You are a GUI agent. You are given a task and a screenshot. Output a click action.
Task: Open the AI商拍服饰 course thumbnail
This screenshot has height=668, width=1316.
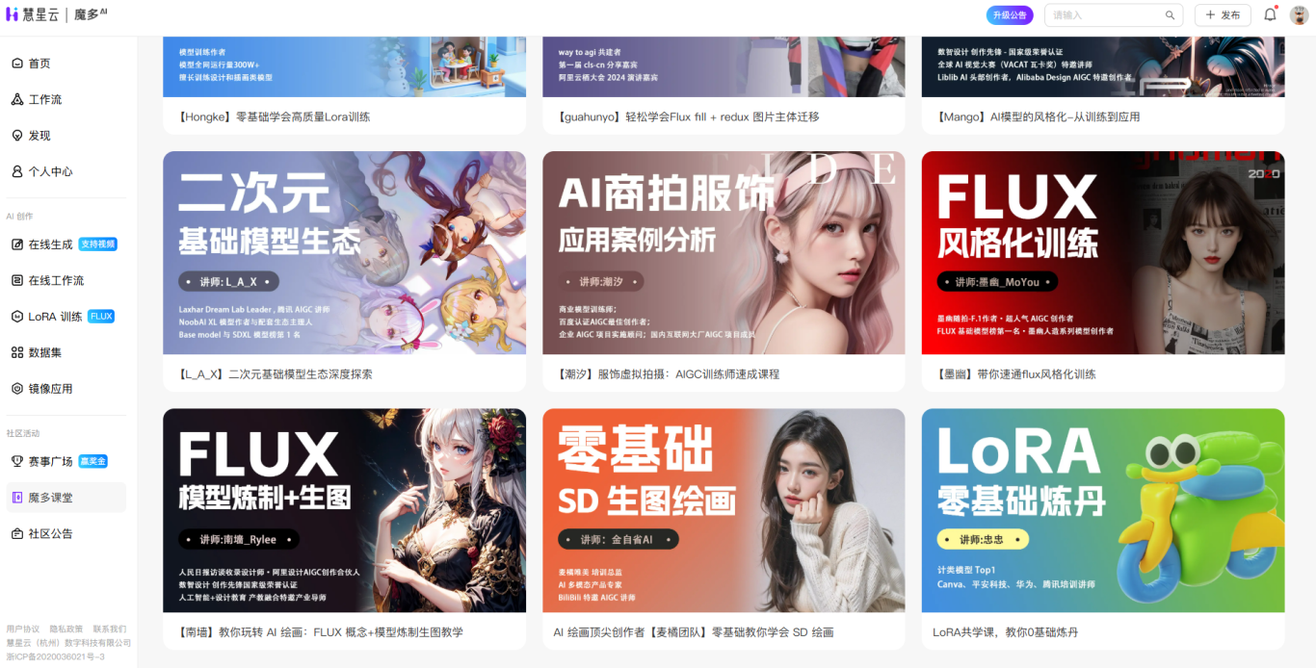pyautogui.click(x=724, y=252)
